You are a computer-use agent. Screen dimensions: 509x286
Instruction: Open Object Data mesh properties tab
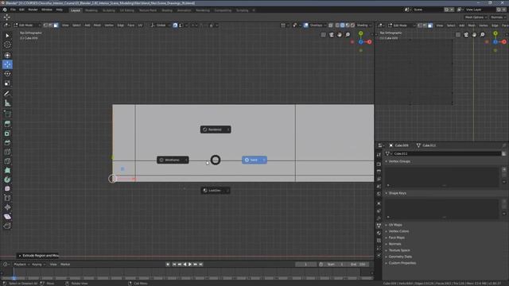[x=379, y=226]
